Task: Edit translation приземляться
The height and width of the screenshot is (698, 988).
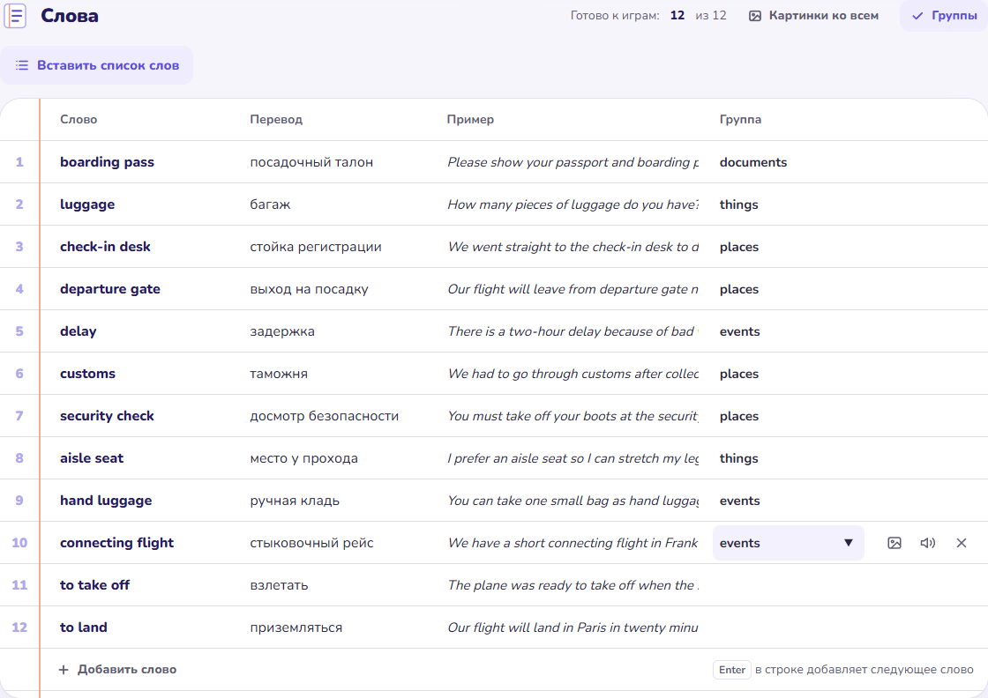Action: [296, 627]
